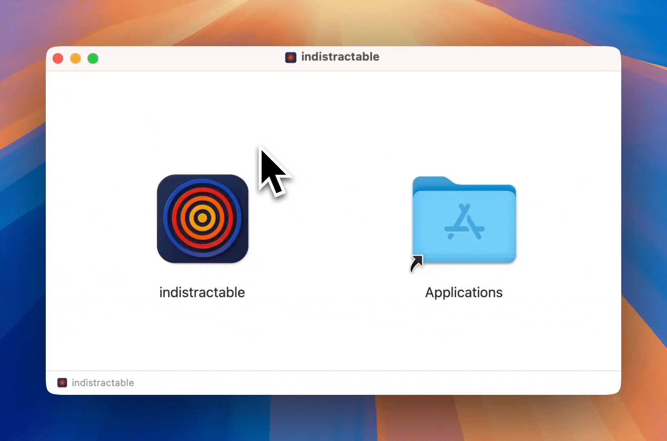
Task: Click the target logo in the title bar
Action: pos(291,58)
